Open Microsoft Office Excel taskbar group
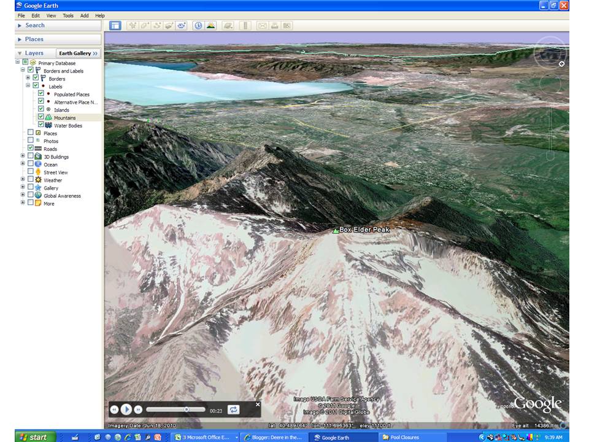 click(x=206, y=437)
